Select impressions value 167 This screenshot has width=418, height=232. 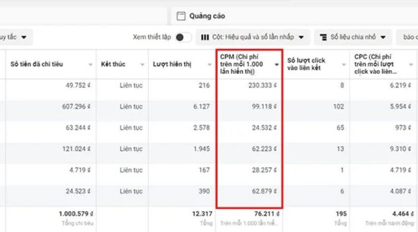click(204, 170)
